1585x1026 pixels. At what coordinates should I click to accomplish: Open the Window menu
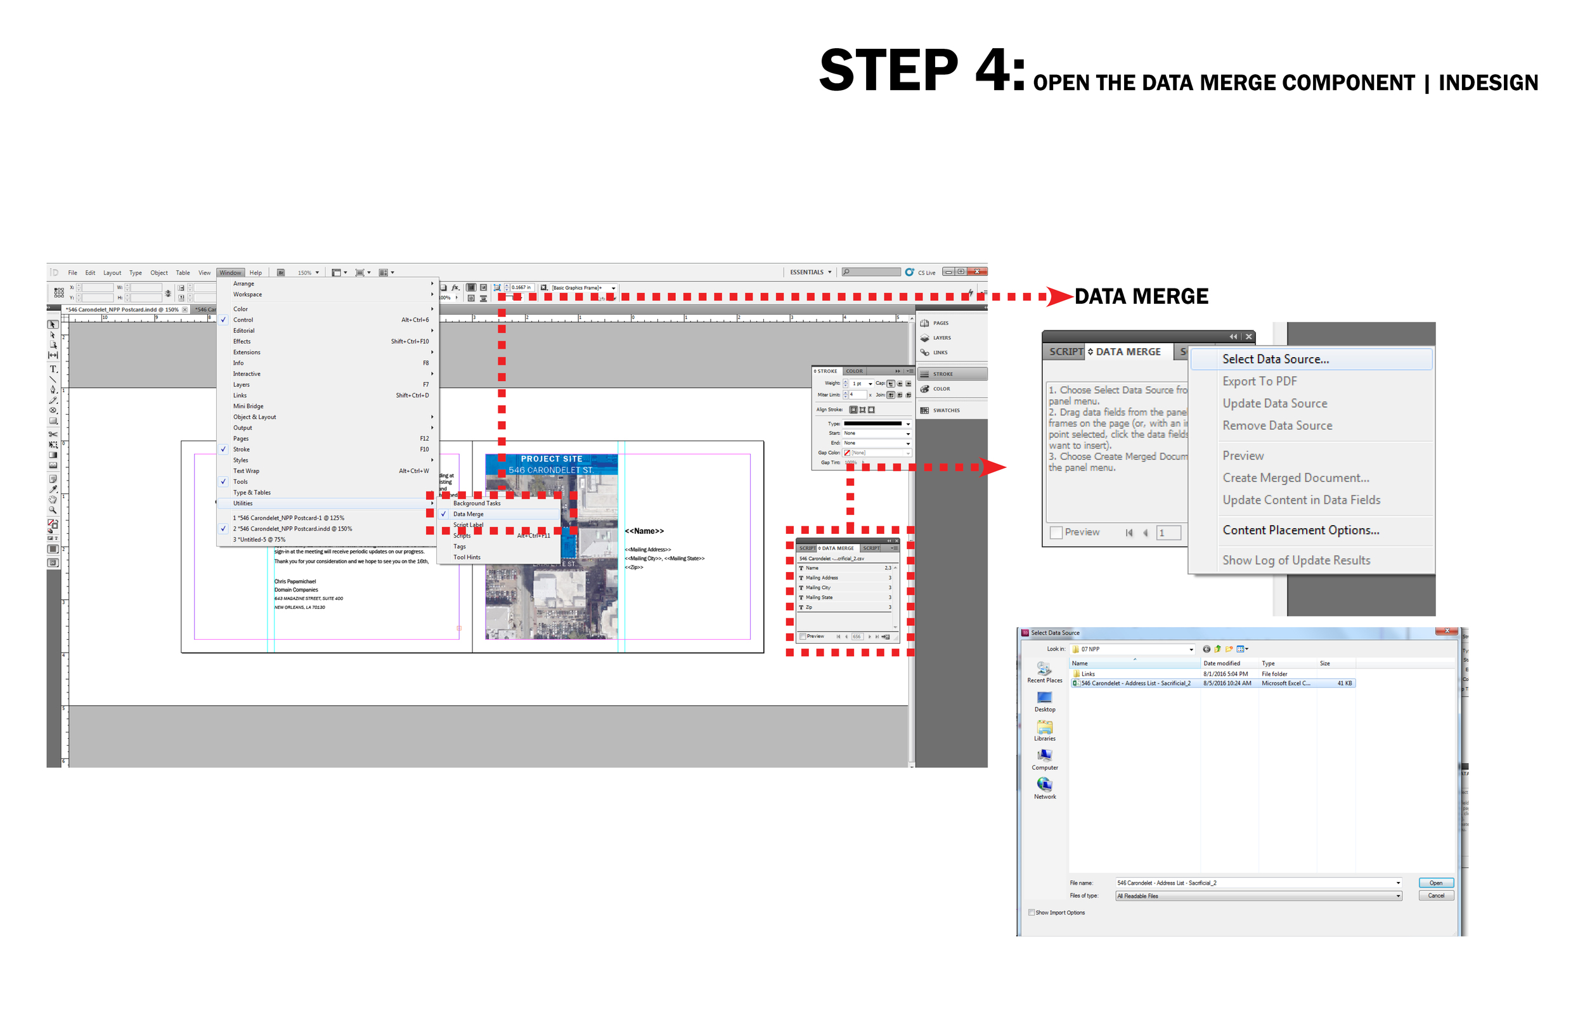[230, 273]
